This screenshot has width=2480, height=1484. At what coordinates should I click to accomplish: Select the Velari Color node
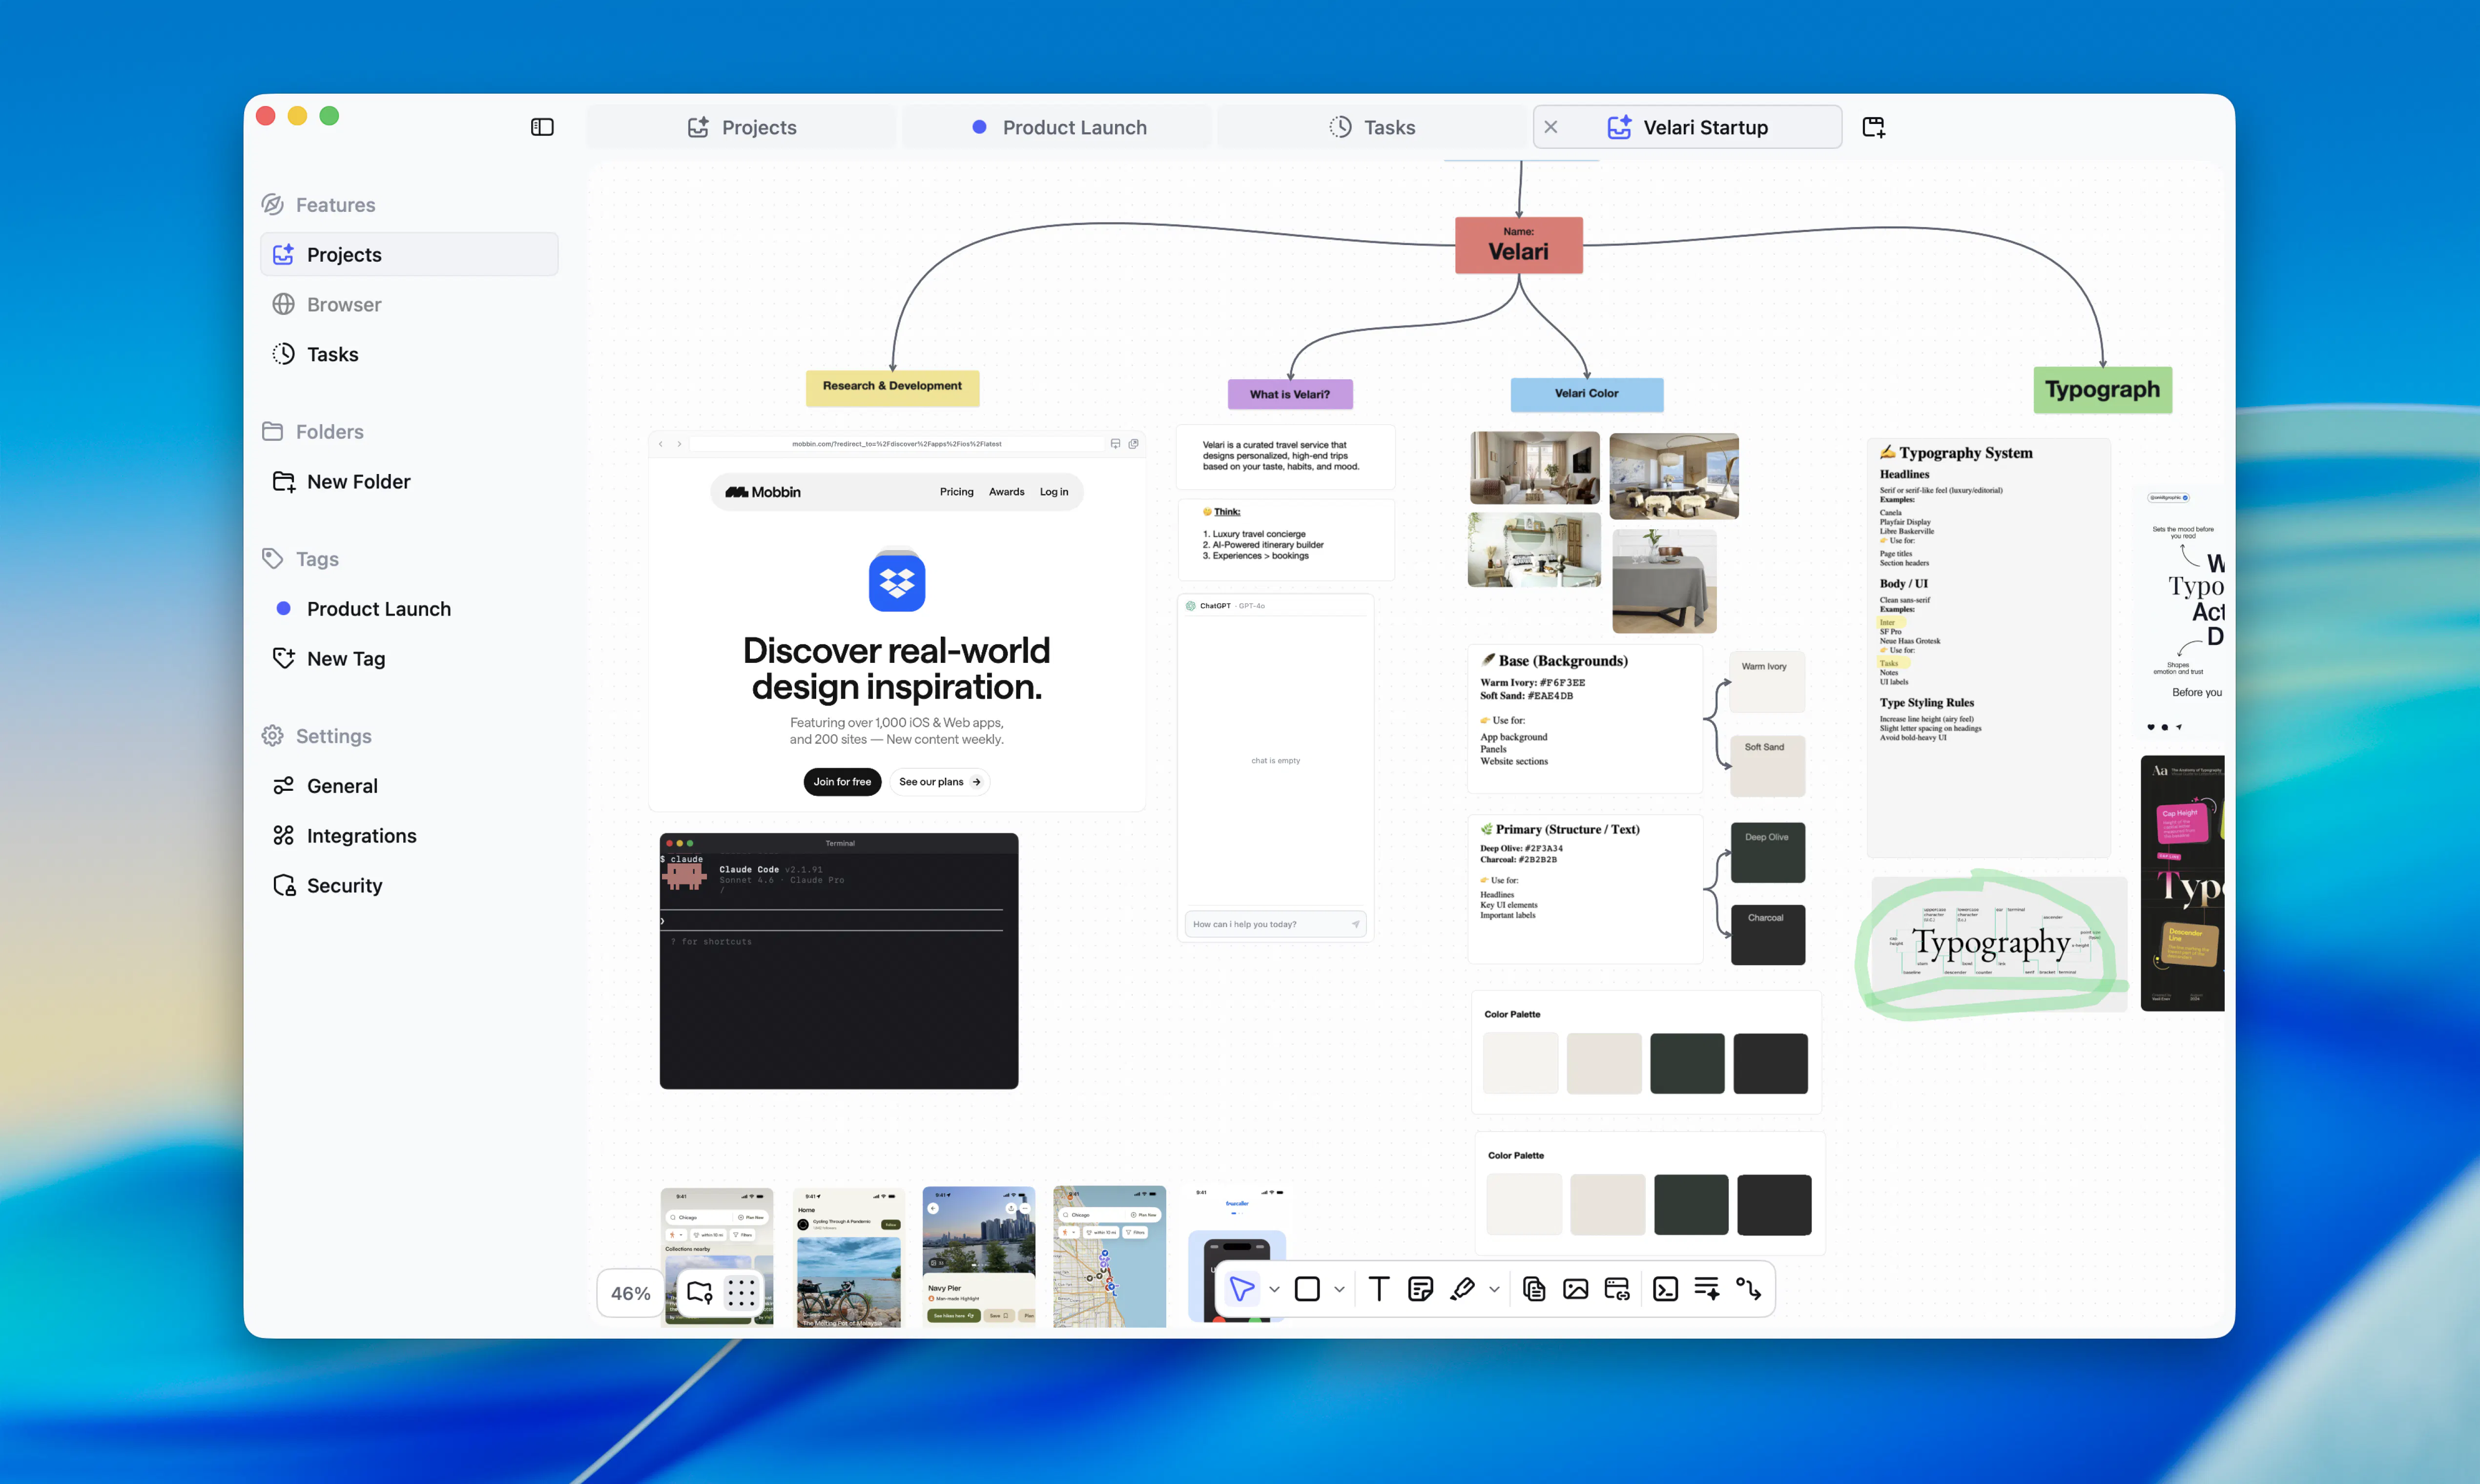pos(1586,394)
